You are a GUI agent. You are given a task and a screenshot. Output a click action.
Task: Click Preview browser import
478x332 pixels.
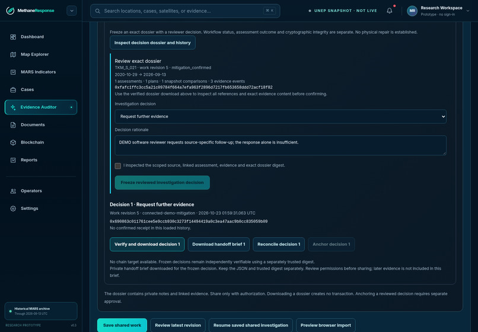click(x=326, y=325)
